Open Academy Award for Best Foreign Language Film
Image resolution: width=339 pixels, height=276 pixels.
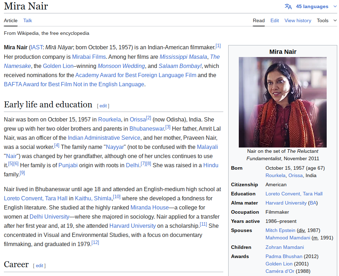[x=136, y=75]
